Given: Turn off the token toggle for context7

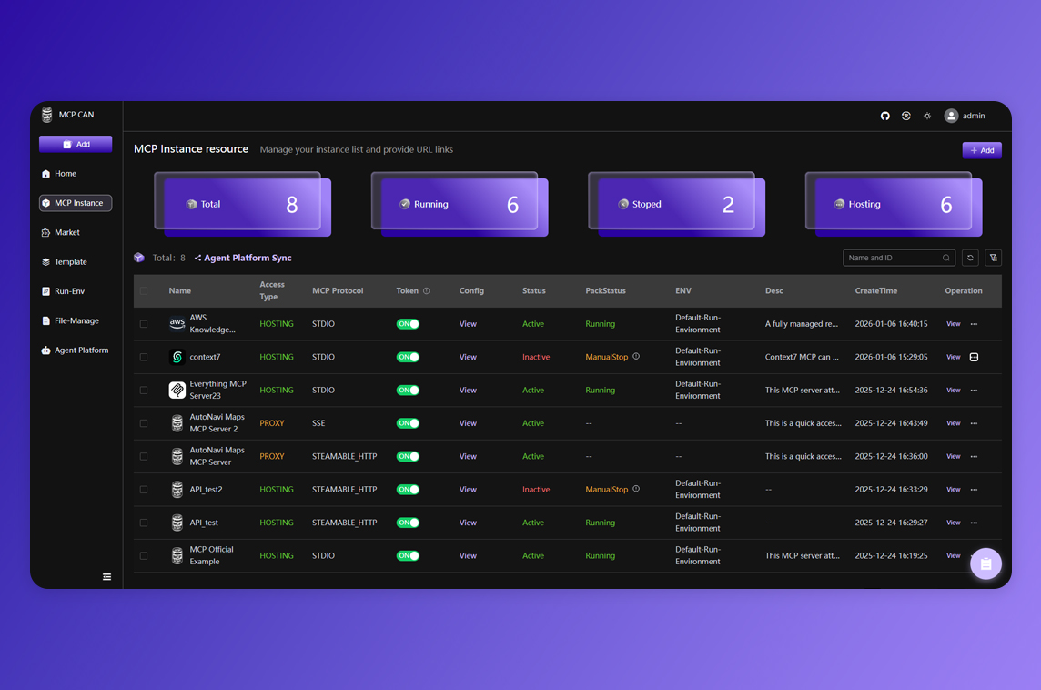Looking at the screenshot, I should 408,357.
